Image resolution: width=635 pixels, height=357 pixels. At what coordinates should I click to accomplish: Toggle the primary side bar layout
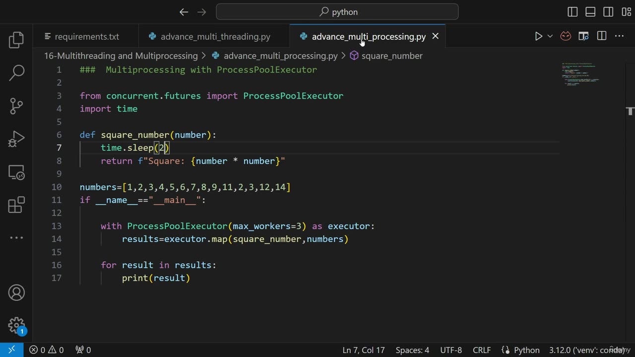point(572,12)
